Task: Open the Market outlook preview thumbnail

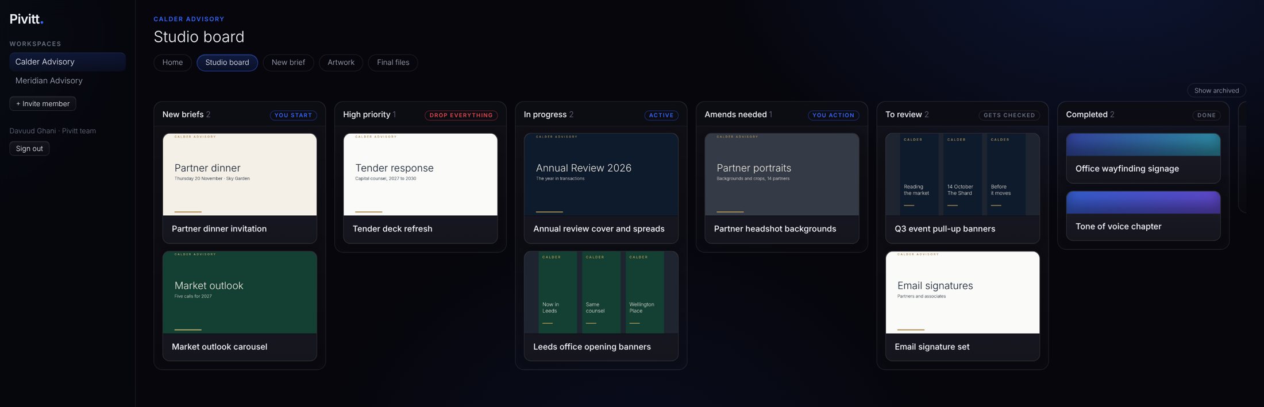Action: tap(240, 292)
